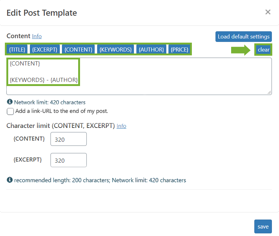Save the post template
279x236 pixels.
pyautogui.click(x=263, y=227)
